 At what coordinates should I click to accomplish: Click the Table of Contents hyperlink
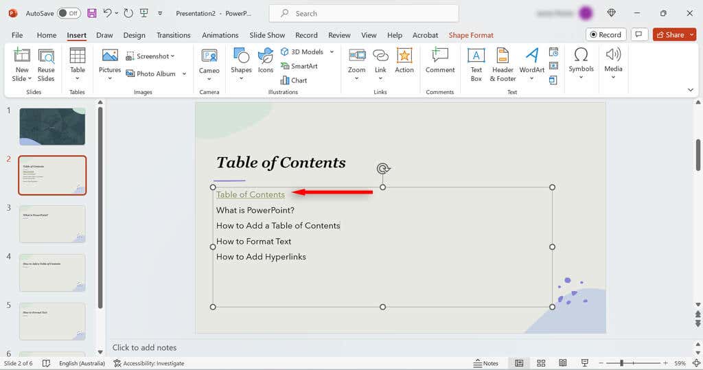pyautogui.click(x=250, y=194)
